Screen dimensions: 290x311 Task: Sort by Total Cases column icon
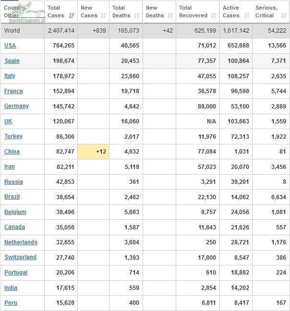pyautogui.click(x=72, y=15)
